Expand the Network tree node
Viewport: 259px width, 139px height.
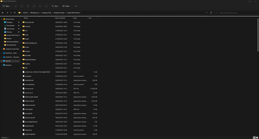2,65
